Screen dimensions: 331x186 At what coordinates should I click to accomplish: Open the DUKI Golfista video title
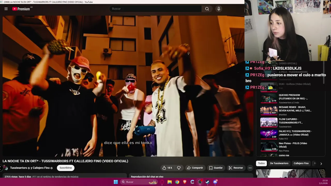coord(295,84)
